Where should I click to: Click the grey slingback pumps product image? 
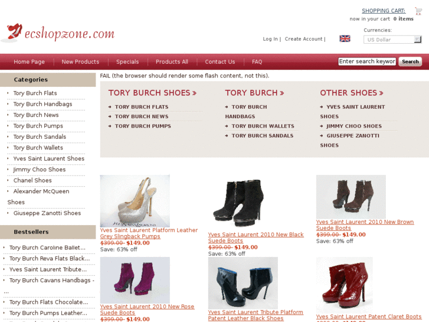pos(135,201)
